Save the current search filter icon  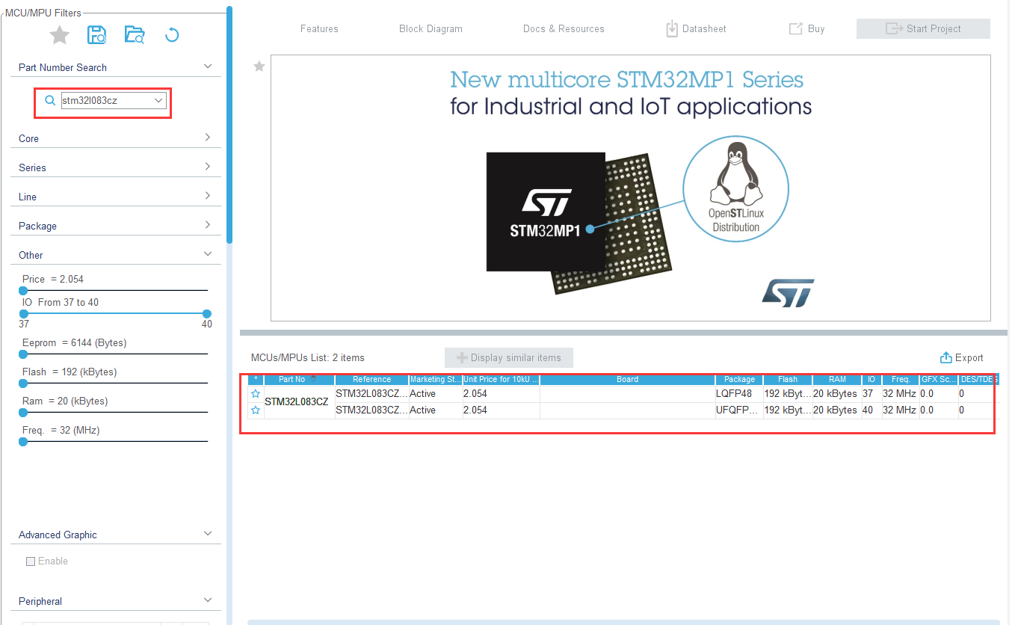click(x=97, y=34)
